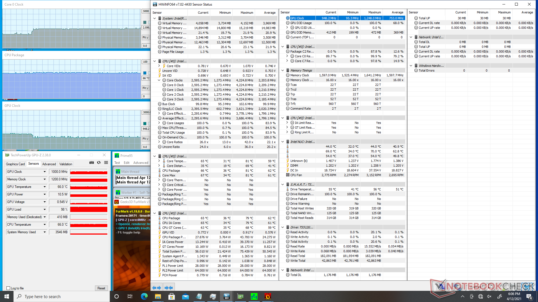
Task: Click the network globe tray icon
Action: [481, 296]
